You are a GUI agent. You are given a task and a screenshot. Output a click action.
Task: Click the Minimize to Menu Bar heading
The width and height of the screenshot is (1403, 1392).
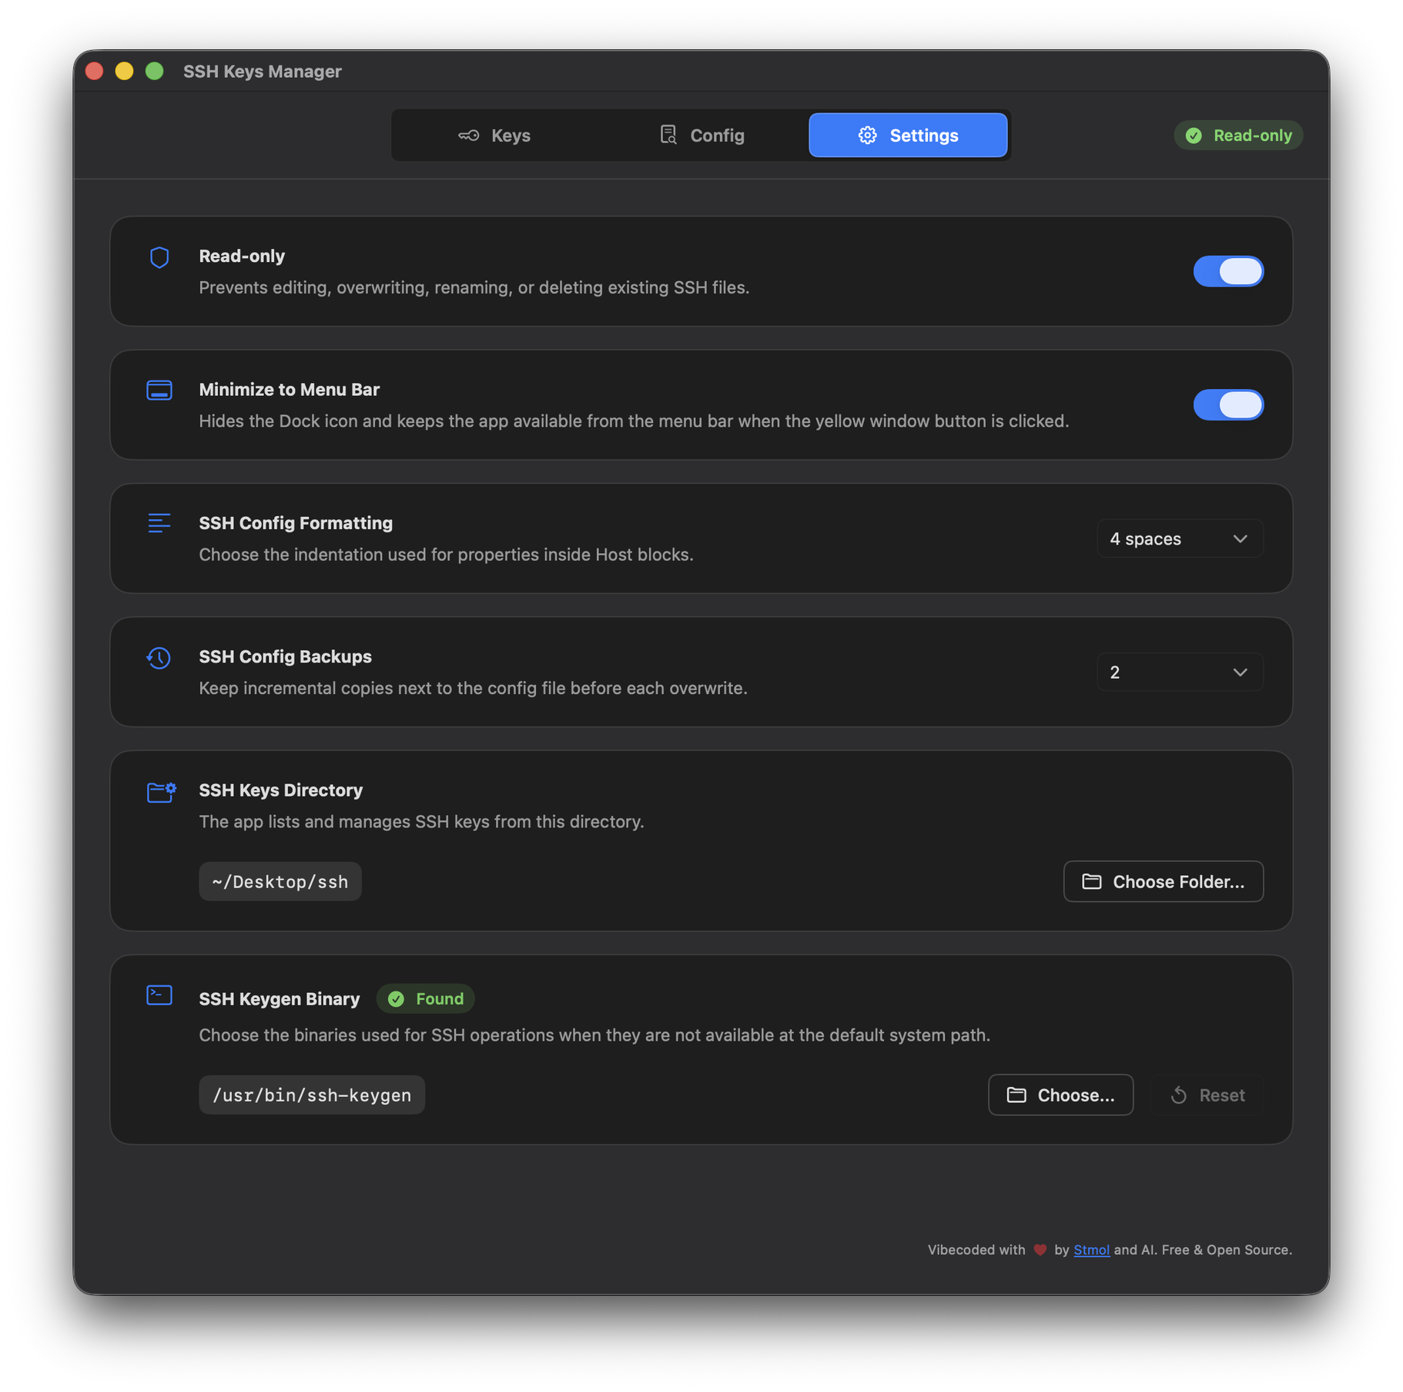coord(289,389)
